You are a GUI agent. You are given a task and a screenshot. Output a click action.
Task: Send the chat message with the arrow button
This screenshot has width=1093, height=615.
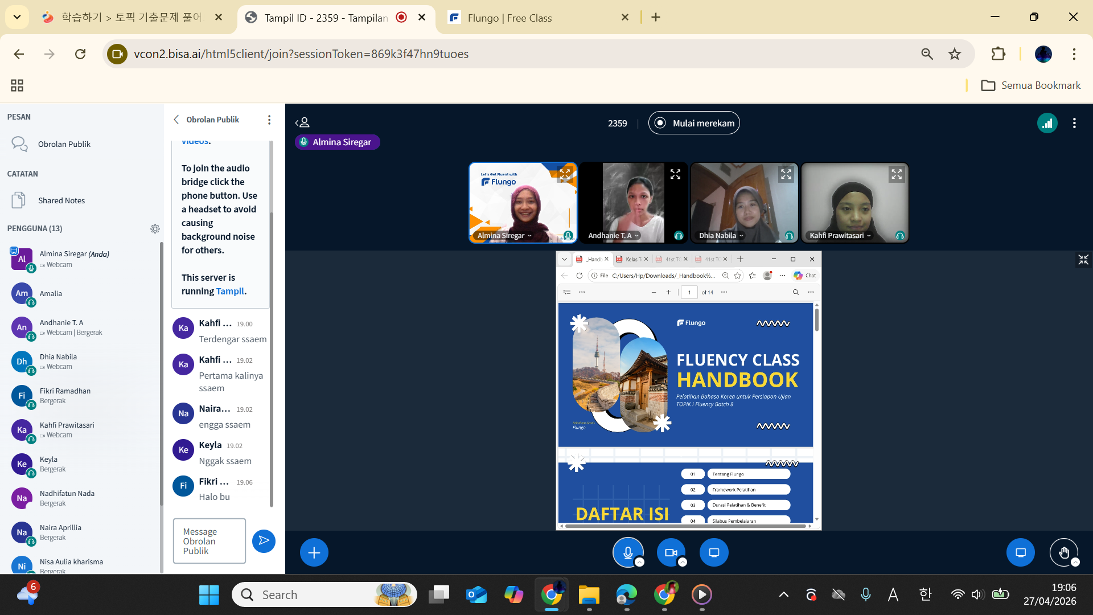coord(264,540)
